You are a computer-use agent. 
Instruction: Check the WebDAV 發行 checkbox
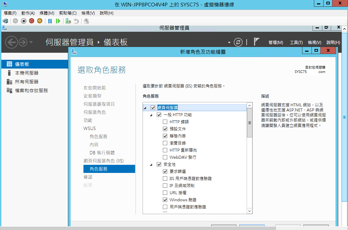[x=165, y=157]
